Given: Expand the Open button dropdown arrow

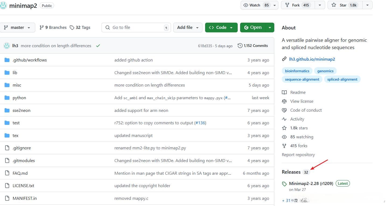Looking at the screenshot, I should click(x=270, y=28).
